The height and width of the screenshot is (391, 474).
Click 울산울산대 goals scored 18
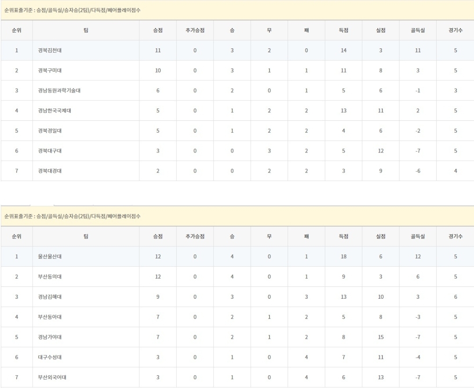click(x=343, y=256)
